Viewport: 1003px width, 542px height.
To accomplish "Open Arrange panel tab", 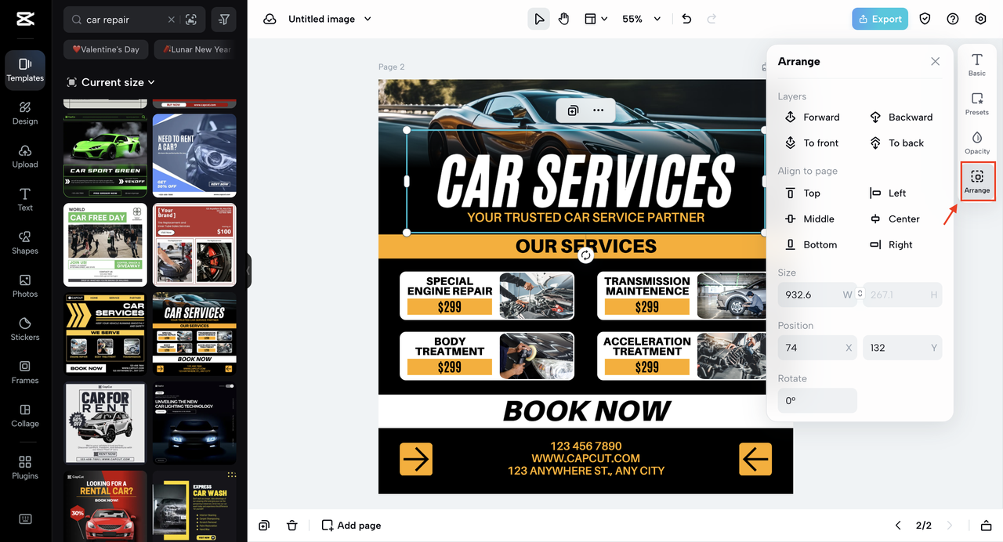I will point(977,182).
